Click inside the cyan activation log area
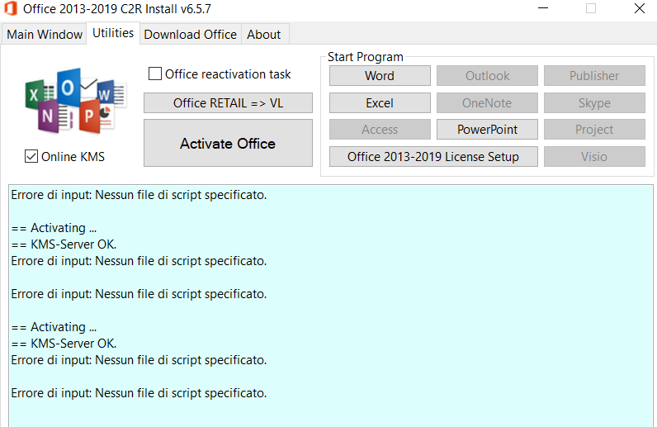This screenshot has height=427, width=657. point(331,306)
